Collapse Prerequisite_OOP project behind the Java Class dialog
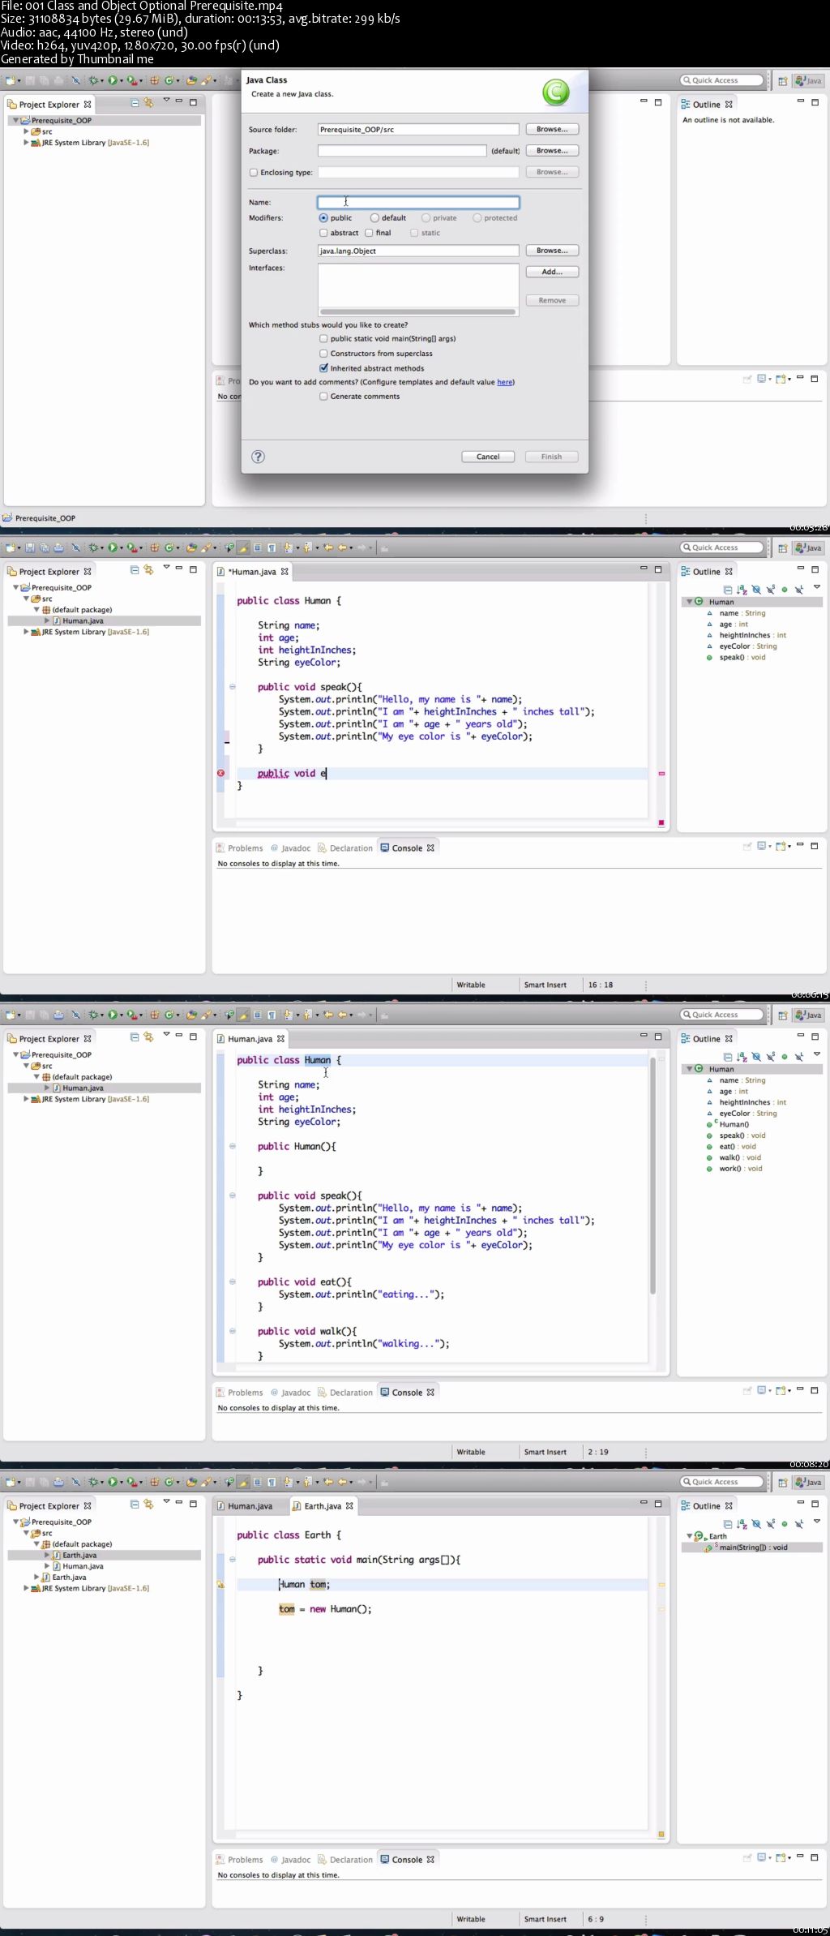Viewport: 830px width, 1936px height. 15,120
